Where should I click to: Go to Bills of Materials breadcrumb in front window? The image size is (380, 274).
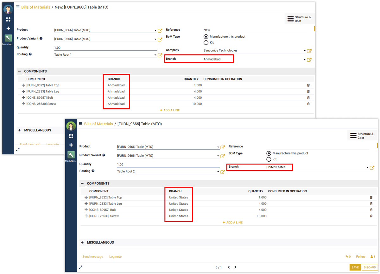click(98, 124)
